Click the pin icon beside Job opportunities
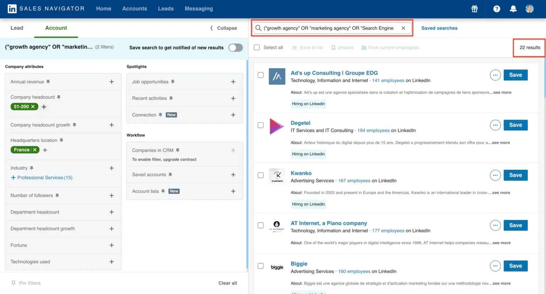546x294 pixels. coord(172,82)
